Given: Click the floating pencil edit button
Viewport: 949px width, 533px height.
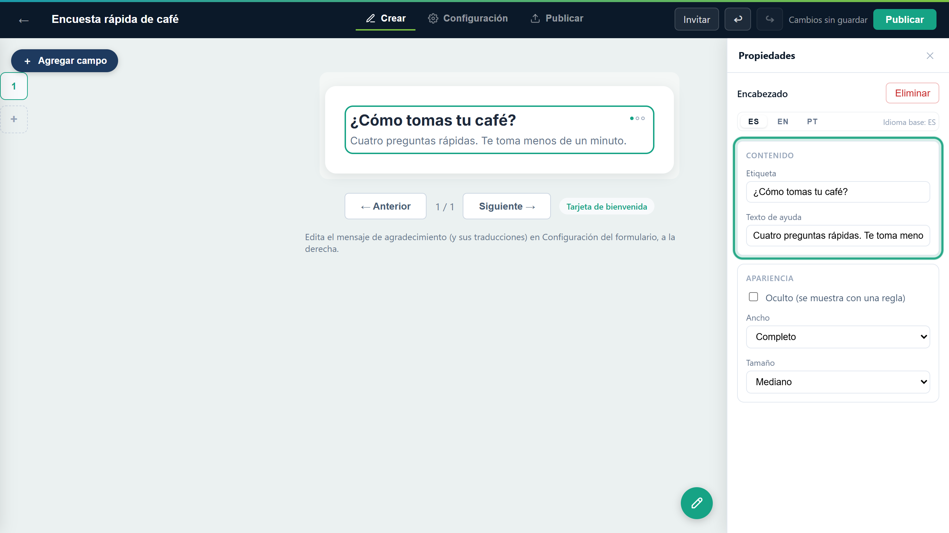Looking at the screenshot, I should tap(696, 503).
